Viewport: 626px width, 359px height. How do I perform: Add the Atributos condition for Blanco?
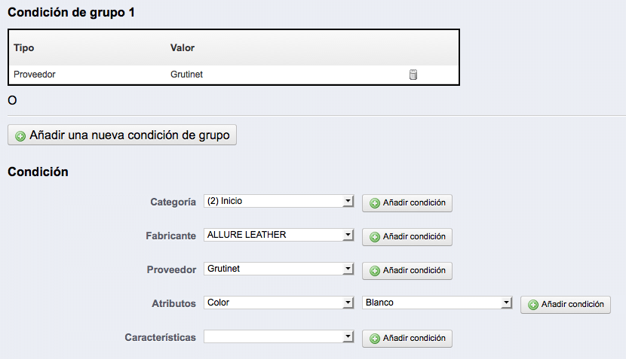[x=566, y=305]
